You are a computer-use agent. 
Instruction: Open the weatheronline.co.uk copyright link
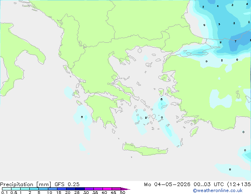pos(218,190)
